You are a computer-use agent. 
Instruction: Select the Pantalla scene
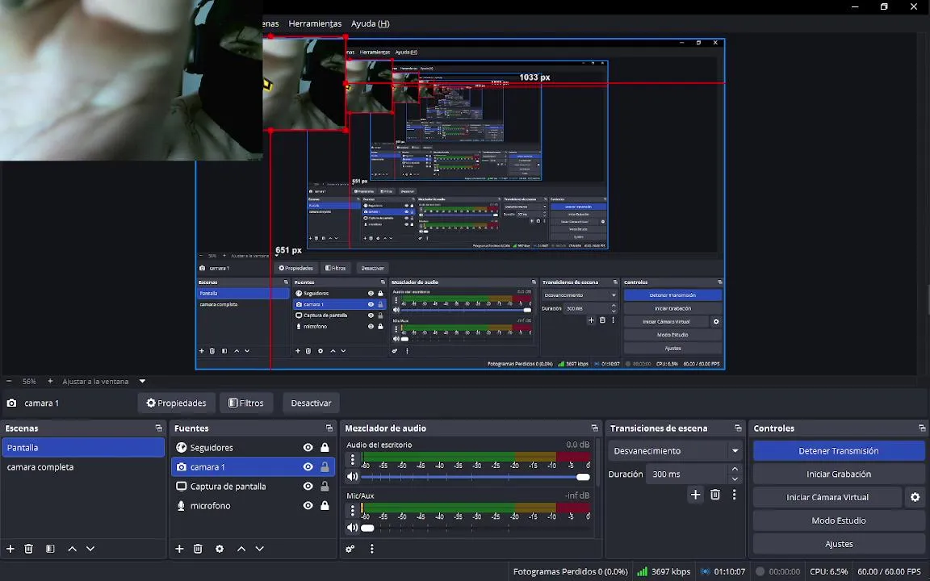[83, 448]
